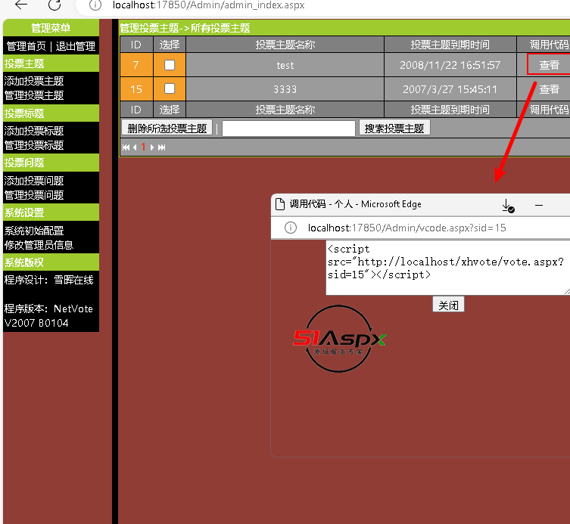Click the main window address bar URL
This screenshot has width=570, height=524.
pos(208,5)
